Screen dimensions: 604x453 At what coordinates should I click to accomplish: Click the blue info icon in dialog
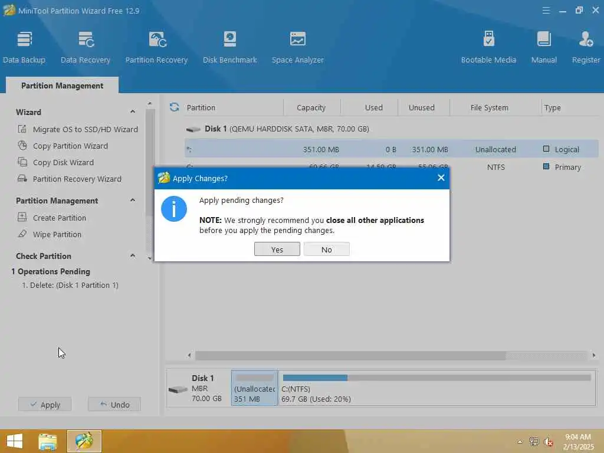(174, 209)
